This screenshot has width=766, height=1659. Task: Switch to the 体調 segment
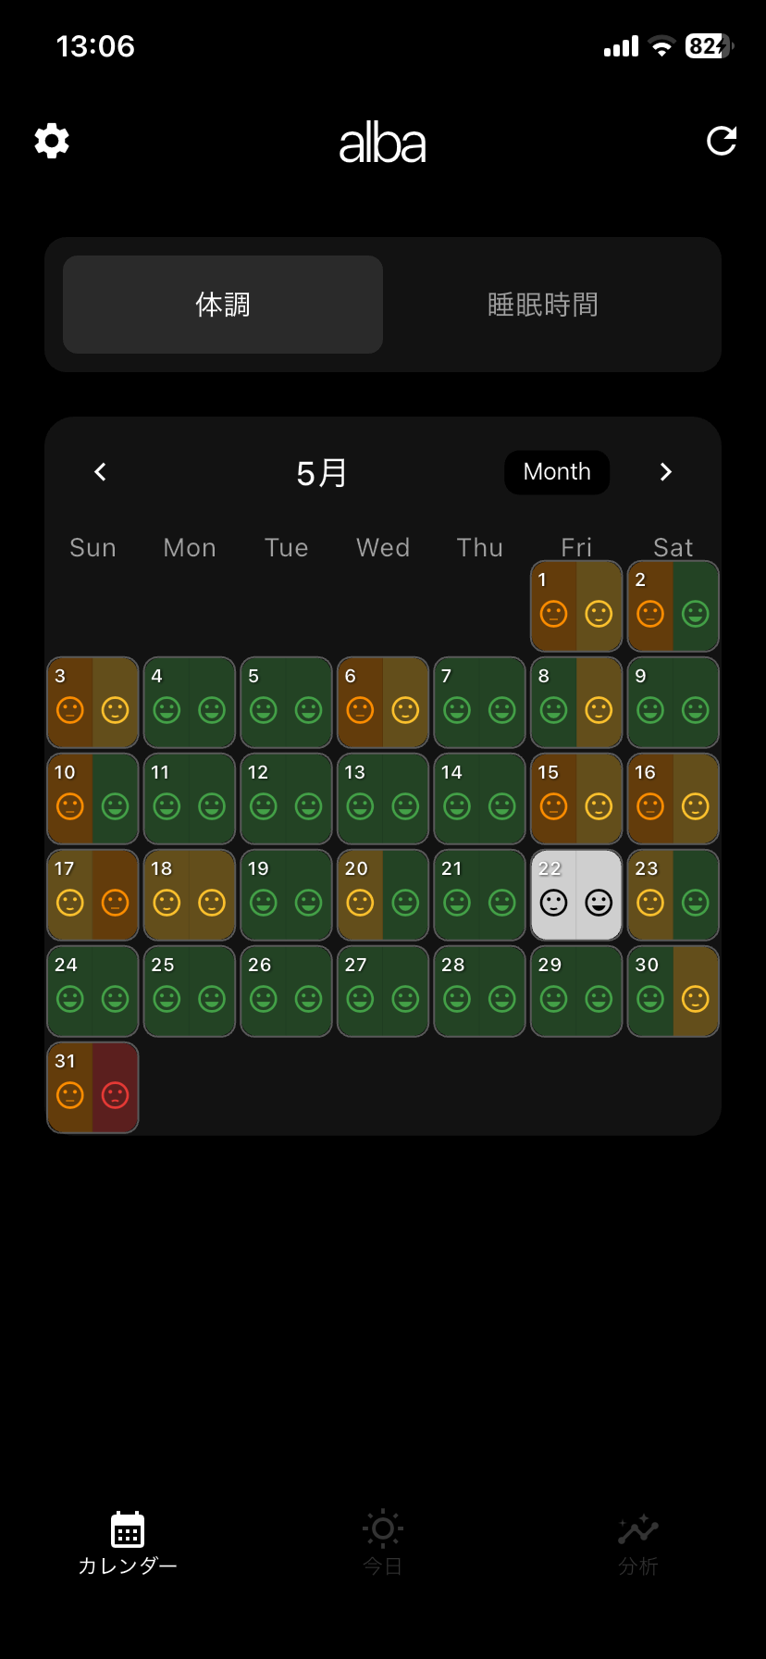point(223,305)
